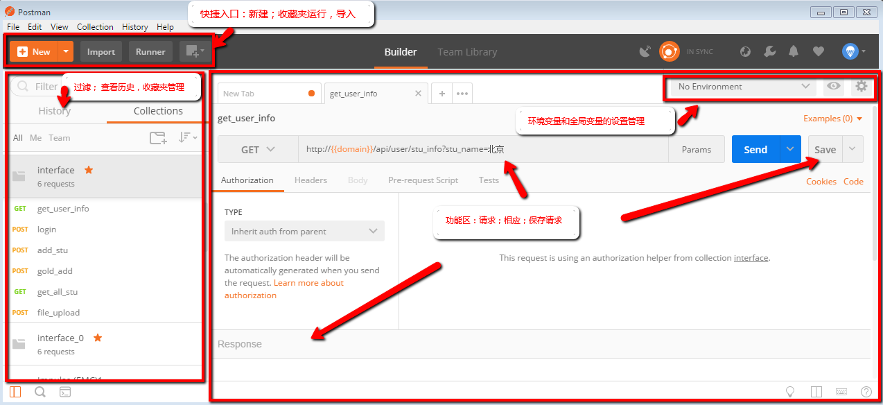The image size is (883, 405).
Task: Switch to the History sidebar tab
Action: click(55, 111)
